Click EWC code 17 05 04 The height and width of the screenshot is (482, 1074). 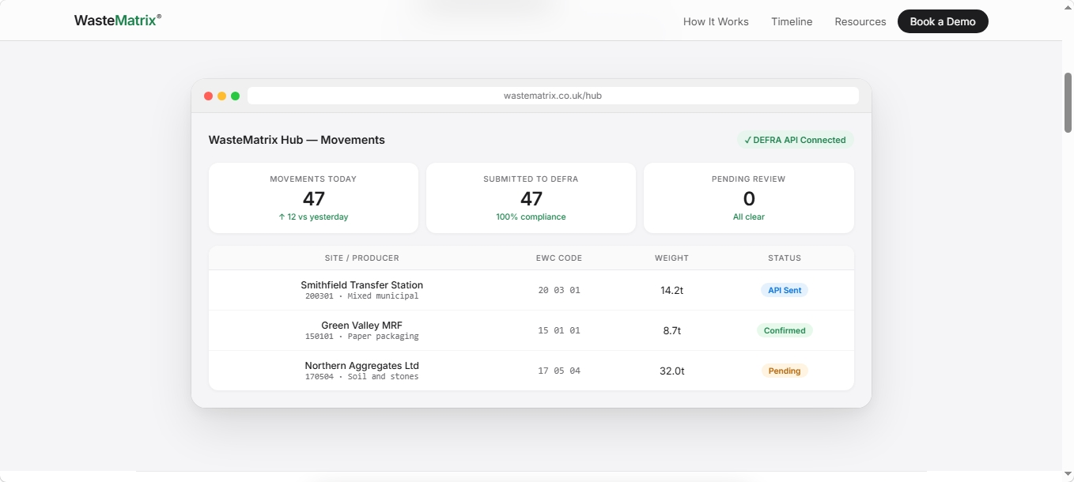(559, 371)
